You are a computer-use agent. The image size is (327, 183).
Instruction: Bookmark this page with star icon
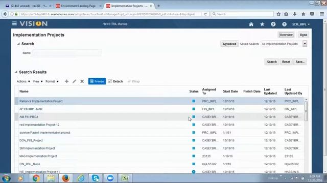tap(278, 14)
